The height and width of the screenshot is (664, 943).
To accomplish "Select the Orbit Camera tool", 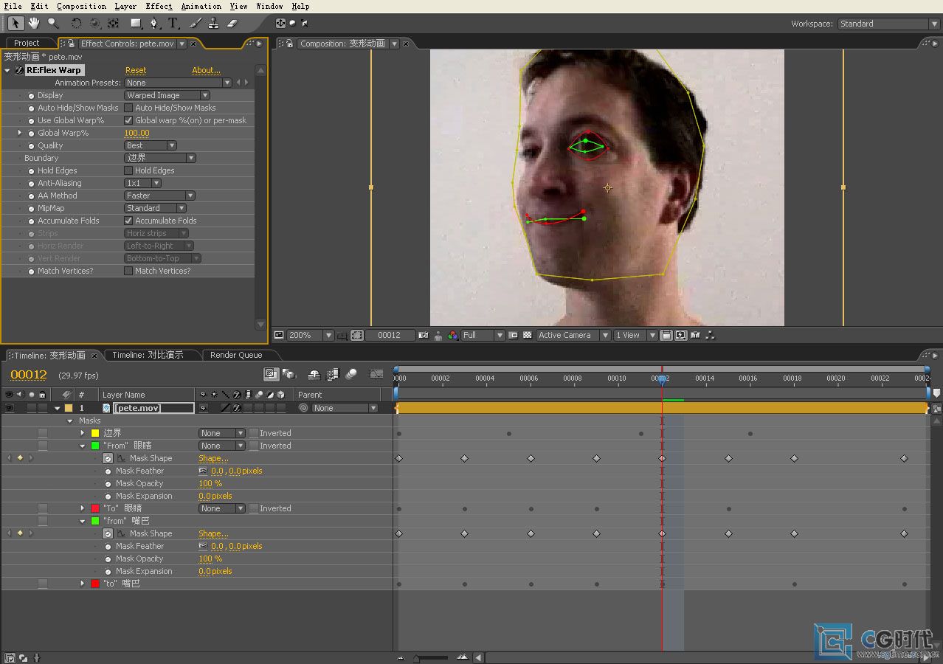I will coord(94,24).
